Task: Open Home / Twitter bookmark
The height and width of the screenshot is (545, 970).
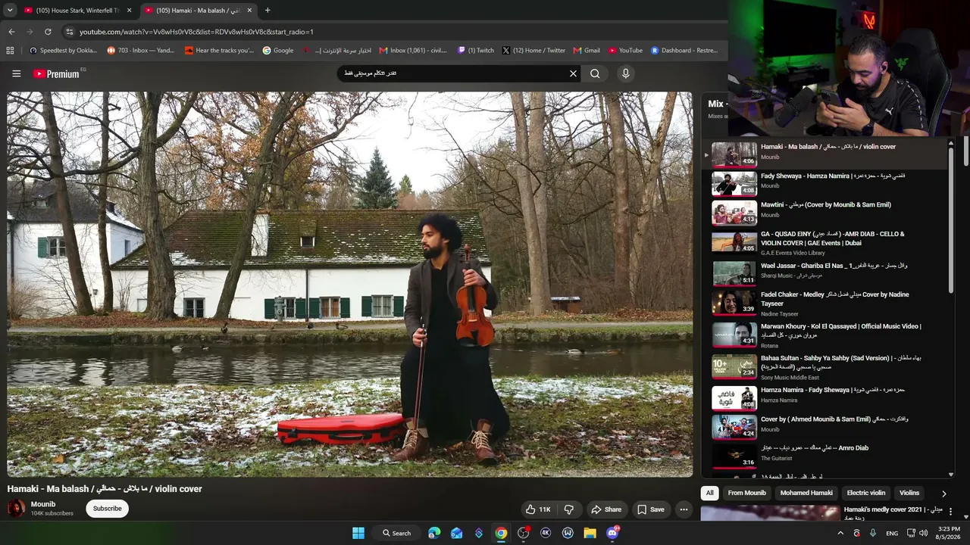Action: [533, 51]
